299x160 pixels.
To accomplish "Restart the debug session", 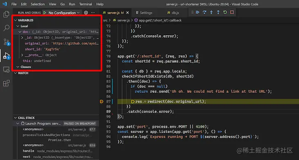I will click(225, 12).
